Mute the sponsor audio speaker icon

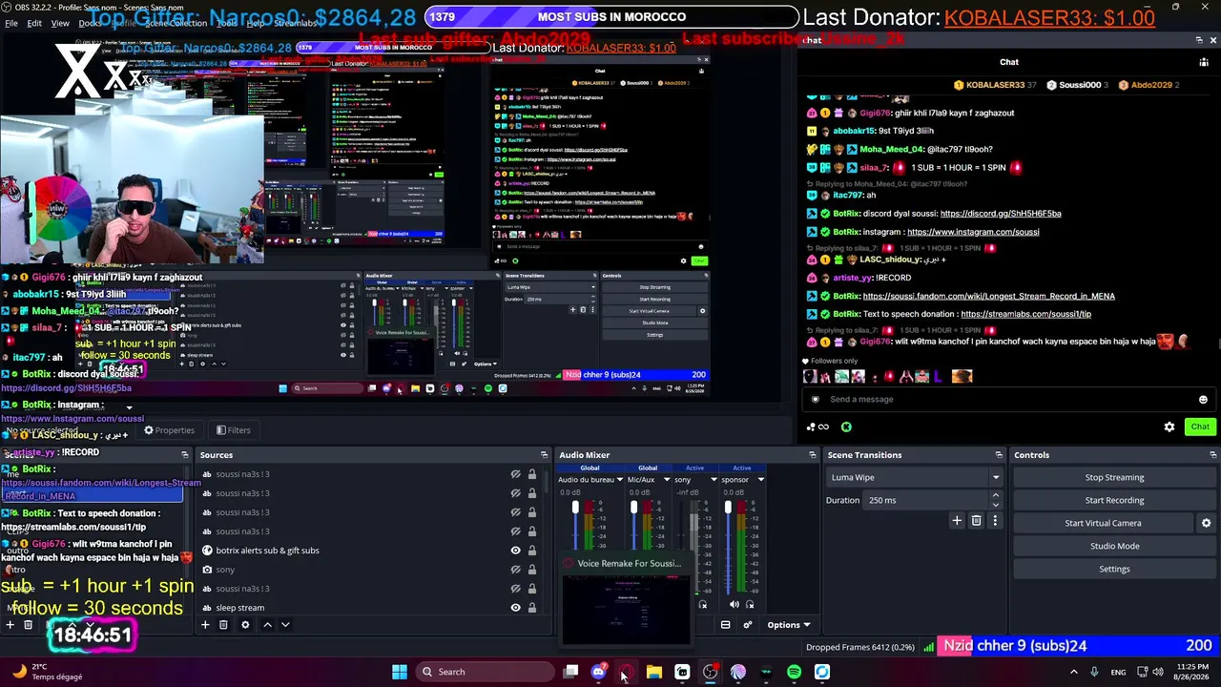(734, 604)
